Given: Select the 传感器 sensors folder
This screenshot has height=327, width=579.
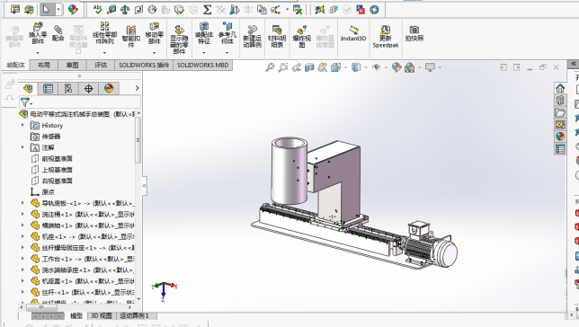Looking at the screenshot, I should 51,137.
